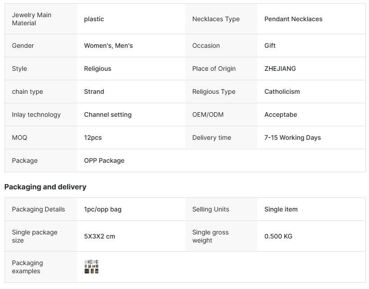Select the Religious style value
369x289 pixels.
(98, 69)
